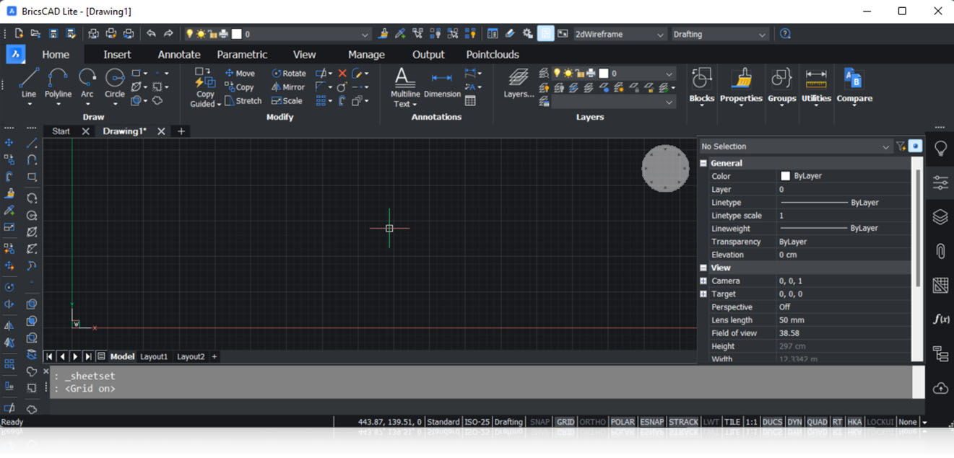The height and width of the screenshot is (458, 954).
Task: Toggle POLAR tracking in status bar
Action: click(x=623, y=422)
